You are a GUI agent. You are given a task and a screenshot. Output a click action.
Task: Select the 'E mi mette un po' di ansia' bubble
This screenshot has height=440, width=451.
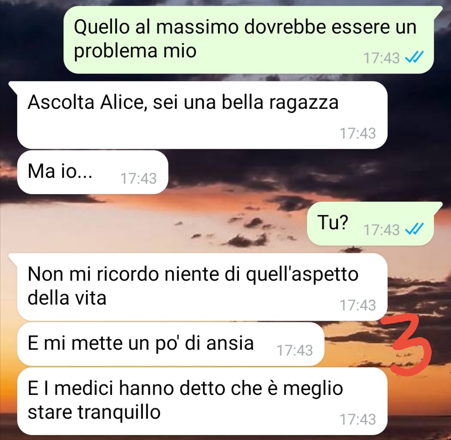point(170,344)
